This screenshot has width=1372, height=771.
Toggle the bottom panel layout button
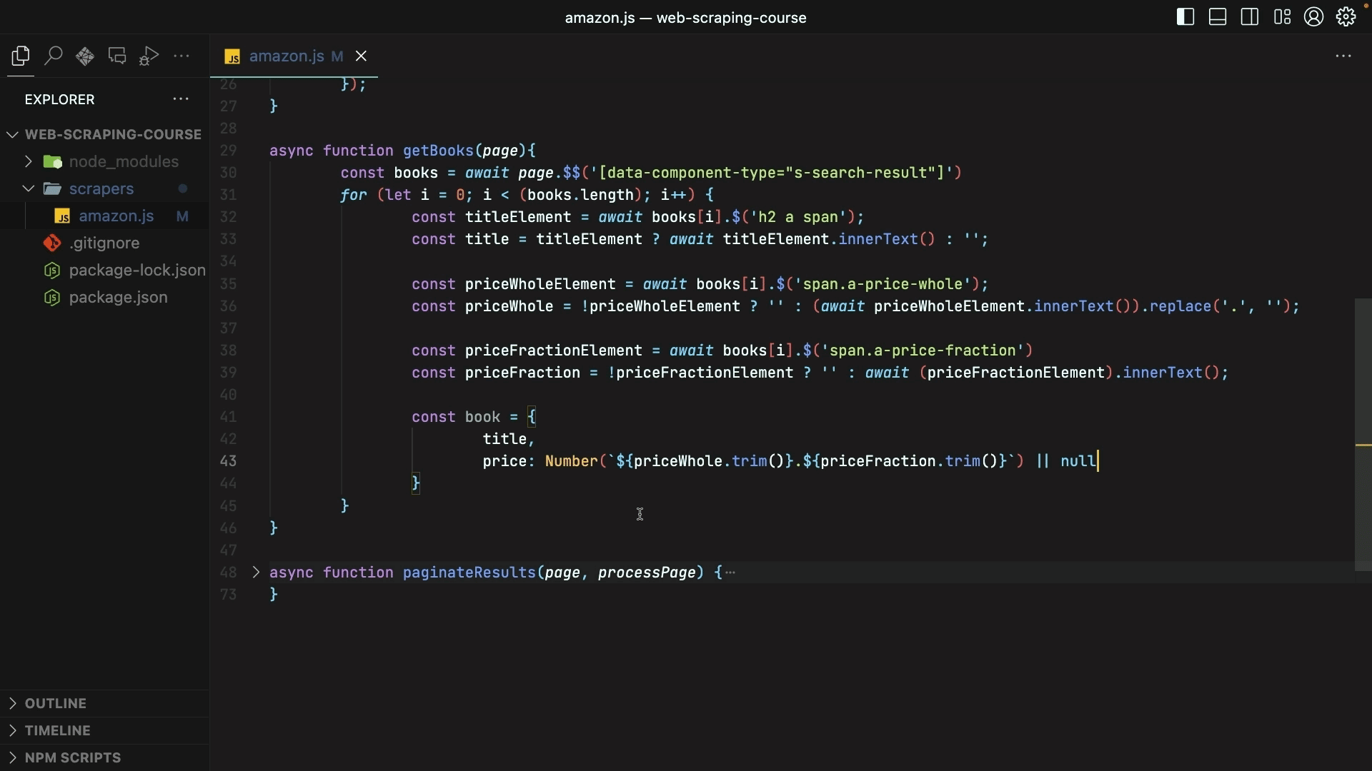1218,17
